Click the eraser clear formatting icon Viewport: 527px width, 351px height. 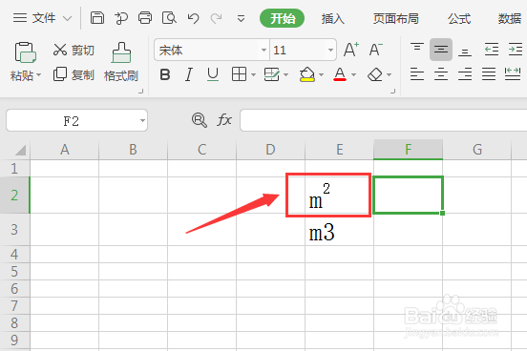[x=375, y=74]
